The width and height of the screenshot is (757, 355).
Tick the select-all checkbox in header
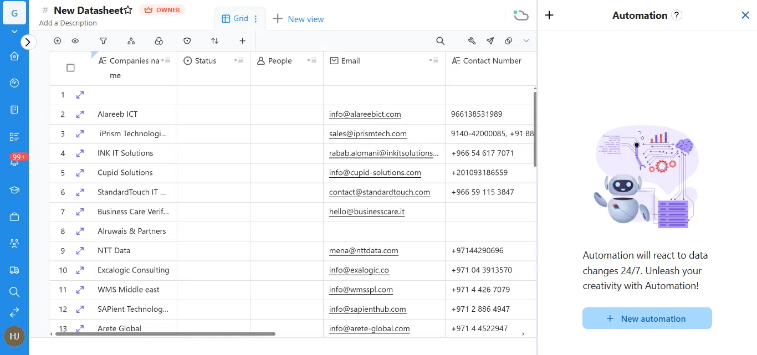tap(70, 68)
